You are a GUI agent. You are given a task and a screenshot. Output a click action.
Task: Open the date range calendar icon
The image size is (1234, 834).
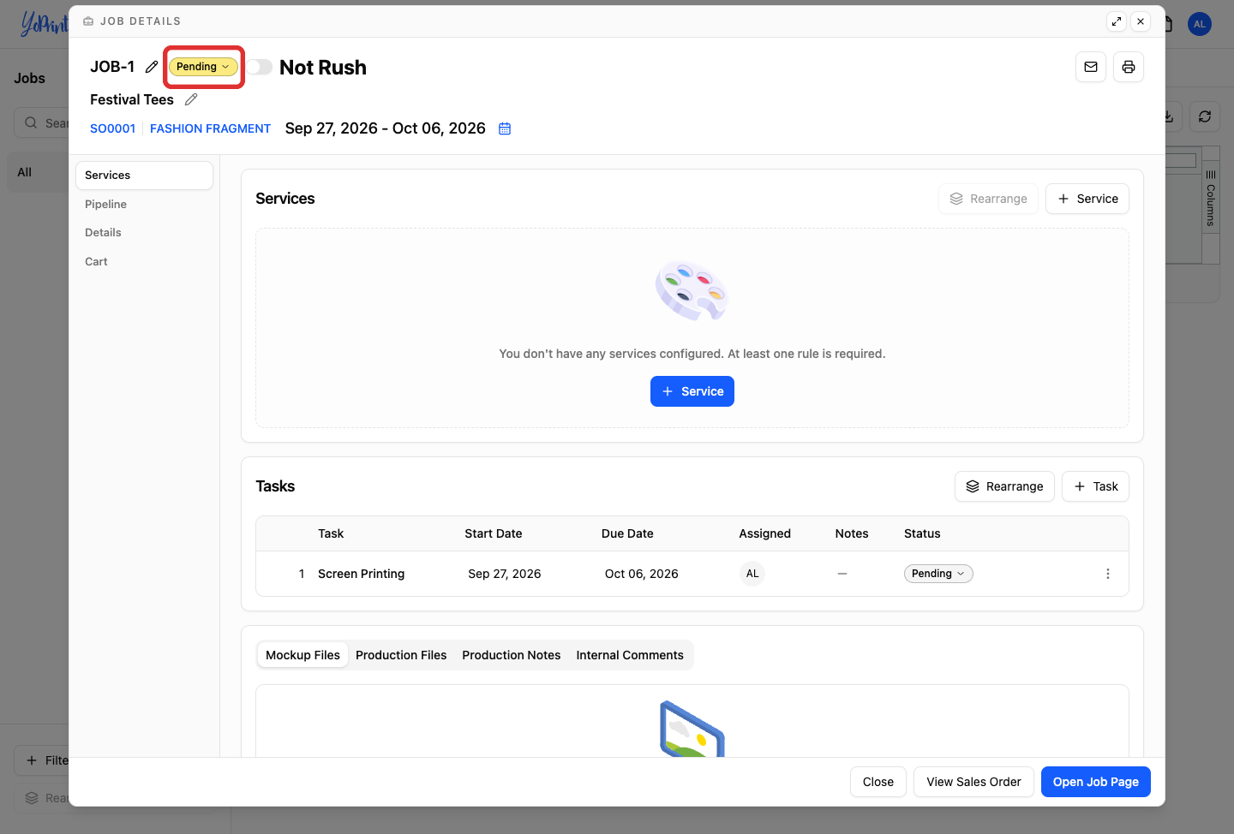[x=505, y=128]
